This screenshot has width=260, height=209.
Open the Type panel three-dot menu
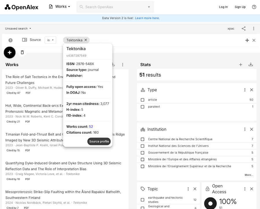pos(245,90)
